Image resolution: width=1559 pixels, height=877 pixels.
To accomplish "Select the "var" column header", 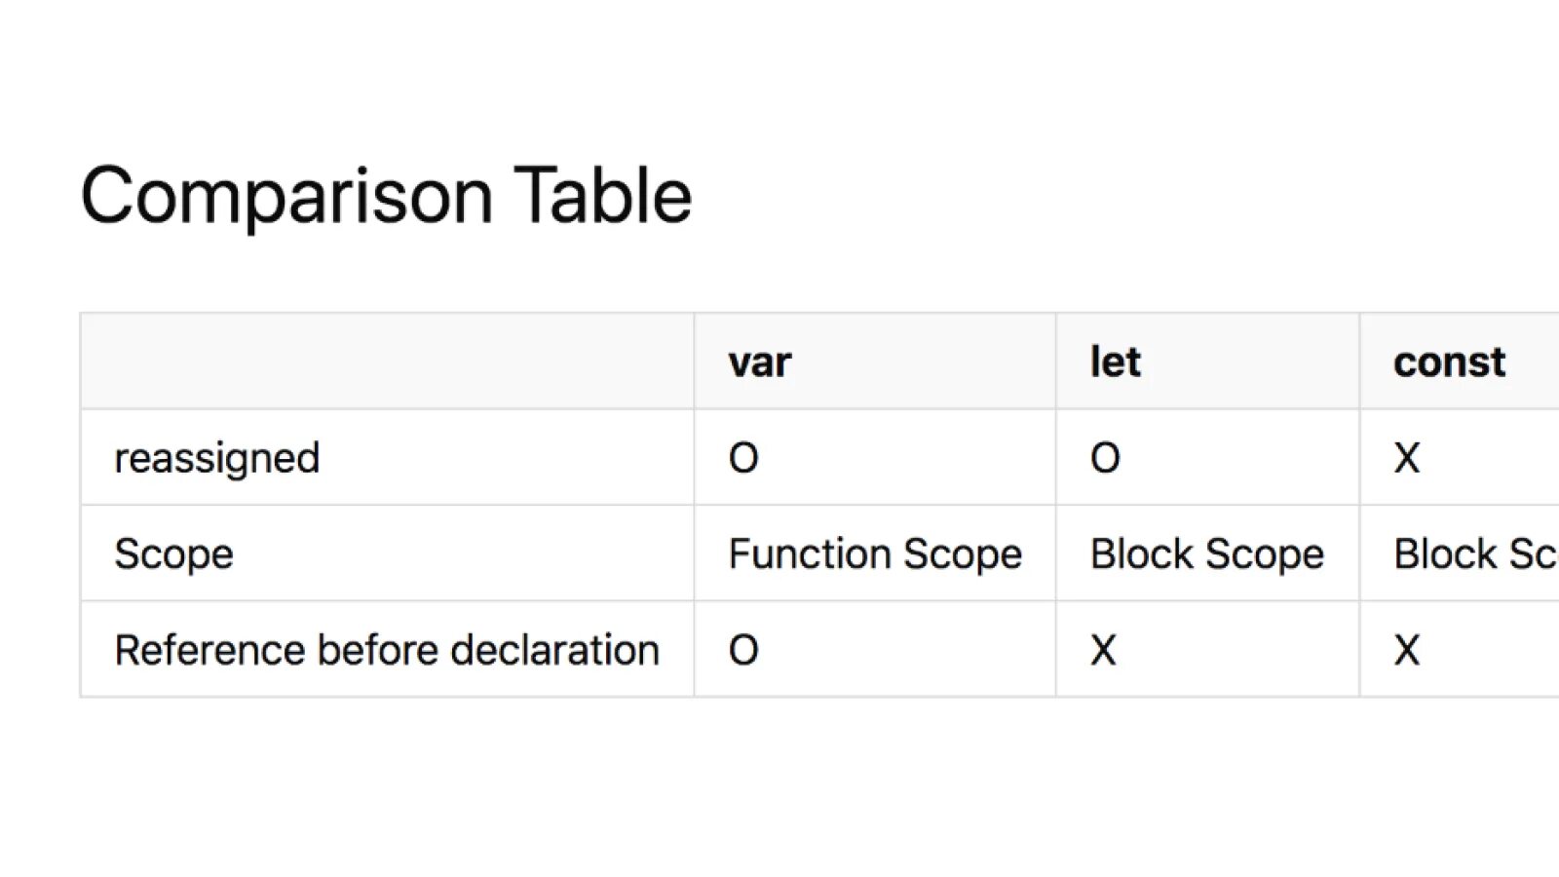I will (x=760, y=362).
